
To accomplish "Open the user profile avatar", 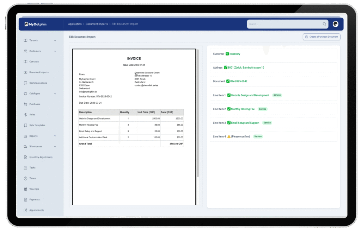I will [x=335, y=24].
